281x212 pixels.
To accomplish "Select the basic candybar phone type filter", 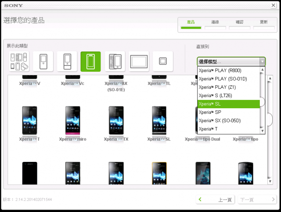I will click(43, 62).
